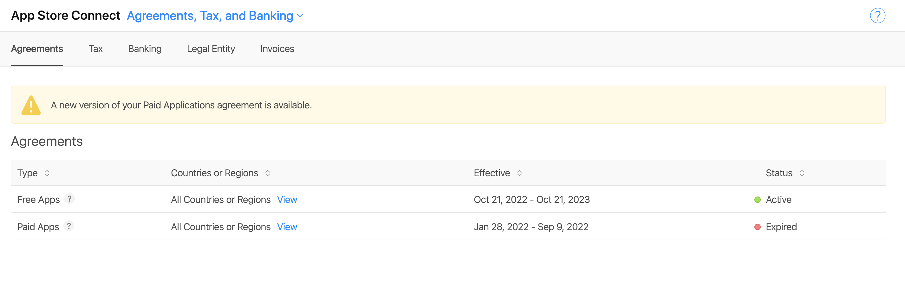View countries for Free Apps agreement
Viewport: 905px width, 284px height.
pos(287,199)
